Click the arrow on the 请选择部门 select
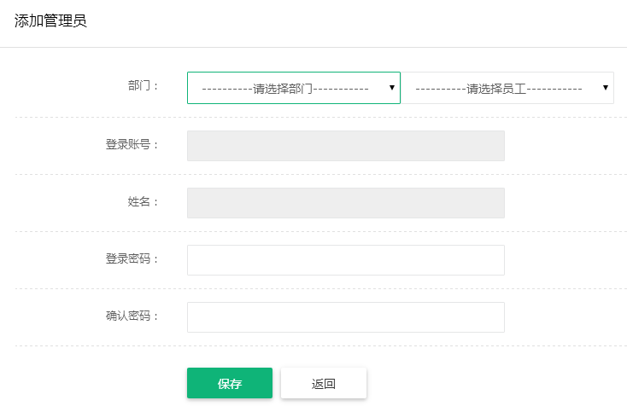Image resolution: width=627 pixels, height=412 pixels. pyautogui.click(x=392, y=87)
